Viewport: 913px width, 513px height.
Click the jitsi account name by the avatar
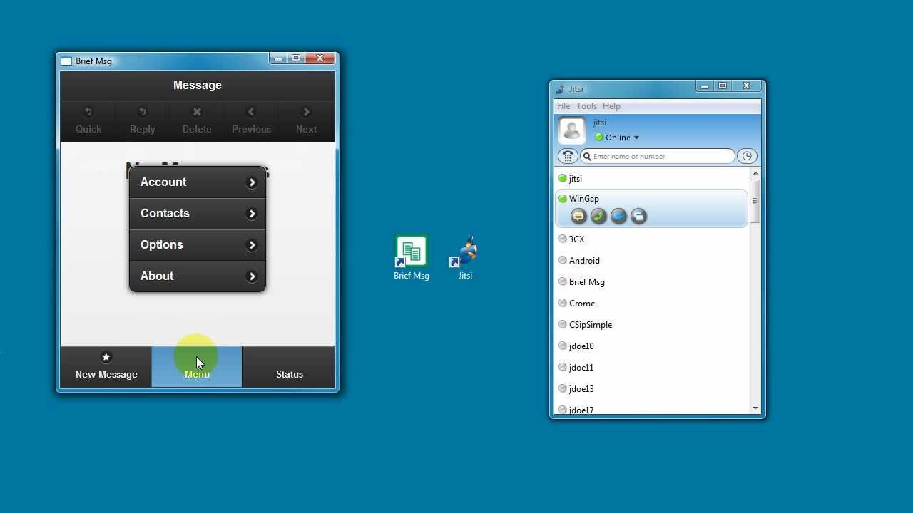pos(600,123)
